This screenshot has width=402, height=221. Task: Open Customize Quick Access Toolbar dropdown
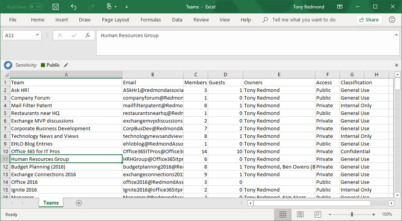pos(126,7)
